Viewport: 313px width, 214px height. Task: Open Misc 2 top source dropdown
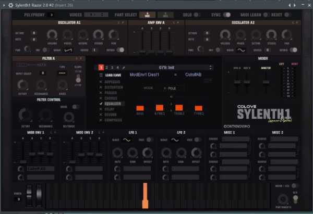click(284, 139)
